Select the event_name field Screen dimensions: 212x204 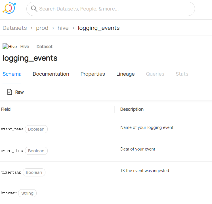(12, 129)
